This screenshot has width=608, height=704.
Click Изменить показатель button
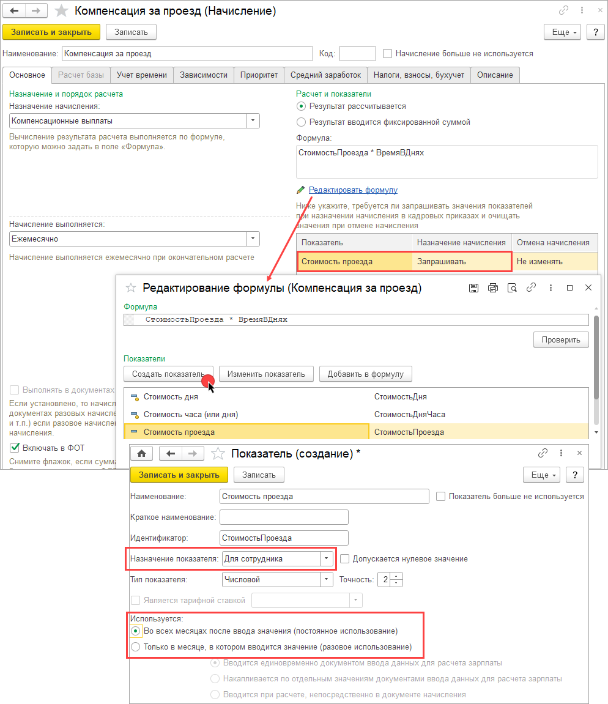[266, 374]
